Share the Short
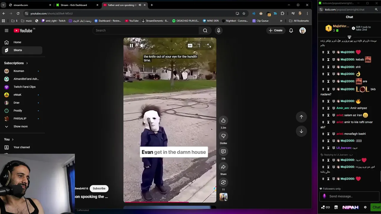 coord(223,167)
